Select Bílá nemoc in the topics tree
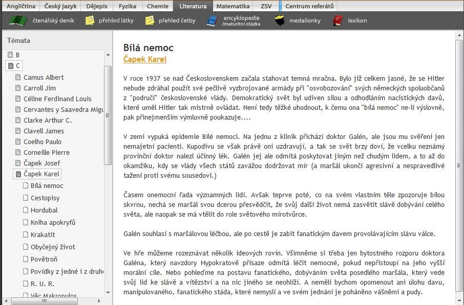The width and height of the screenshot is (464, 305). tap(47, 186)
